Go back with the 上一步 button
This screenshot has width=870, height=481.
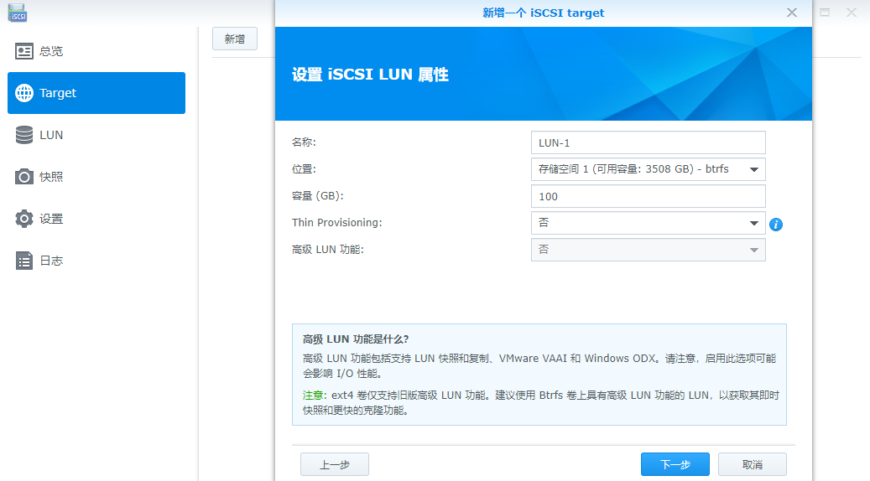[334, 464]
